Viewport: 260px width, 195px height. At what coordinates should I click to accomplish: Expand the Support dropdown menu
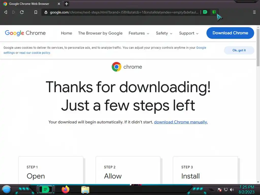point(189,33)
